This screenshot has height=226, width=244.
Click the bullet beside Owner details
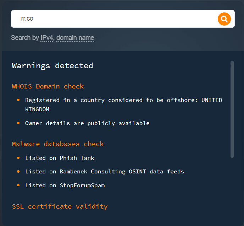(18, 123)
